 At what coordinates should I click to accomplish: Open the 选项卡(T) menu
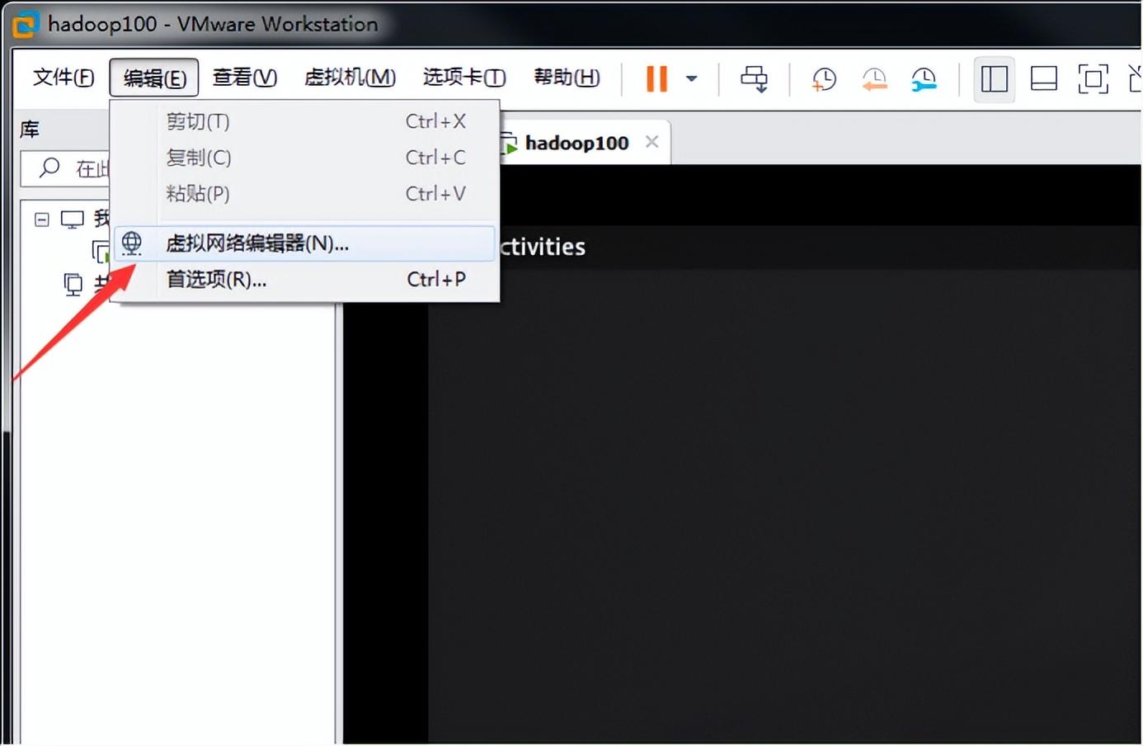click(x=464, y=78)
